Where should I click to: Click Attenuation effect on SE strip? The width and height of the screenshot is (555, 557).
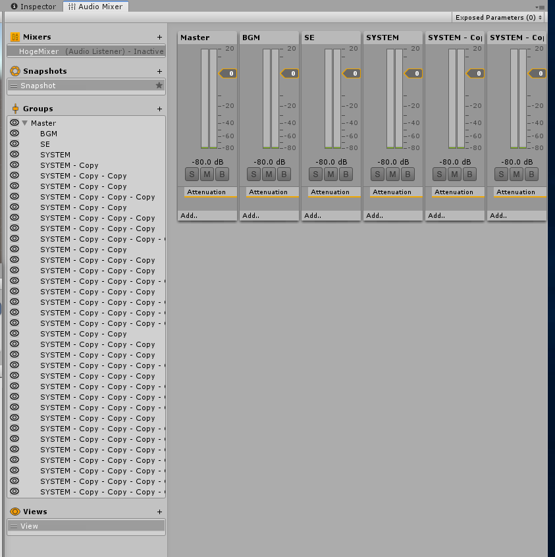[334, 192]
